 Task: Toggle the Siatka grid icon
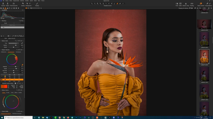[180, 4]
